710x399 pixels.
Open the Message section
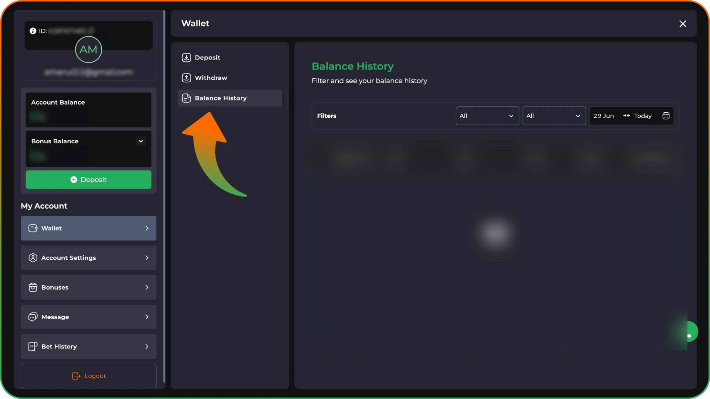pyautogui.click(x=88, y=317)
